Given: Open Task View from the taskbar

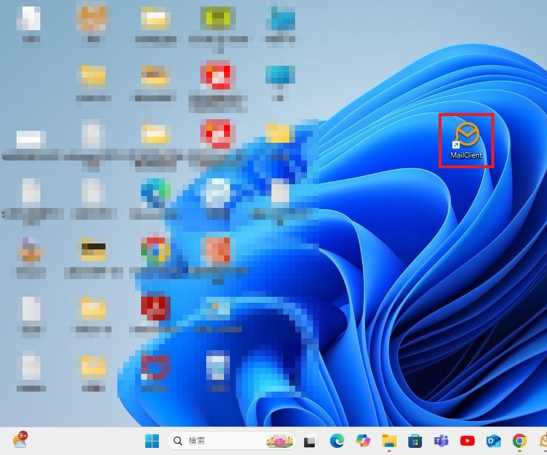Looking at the screenshot, I should tap(310, 441).
